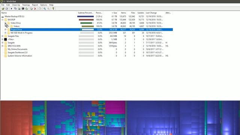240x135 pixels.
Task: Click the black <Files> icon square
Action: pos(6,39)
